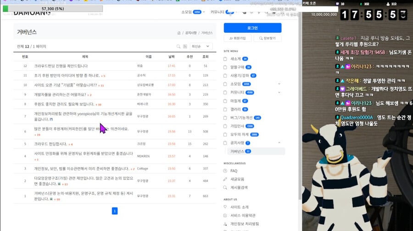Click the 제목 column header
413x231 pixels.
(85, 56)
